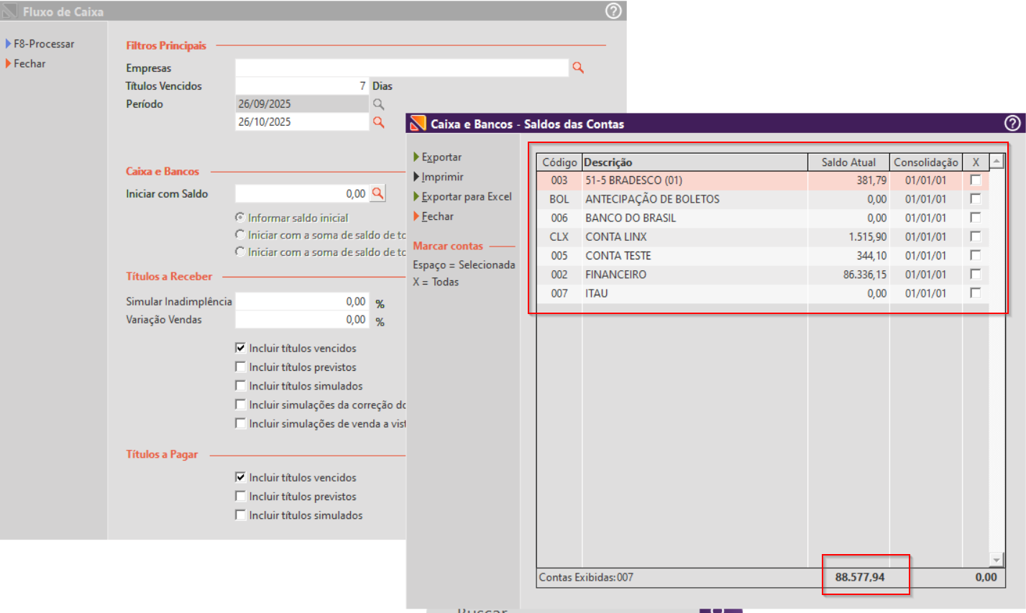Mark the FINANCEIRO account checkbox
The height and width of the screenshot is (613, 1026).
(976, 274)
